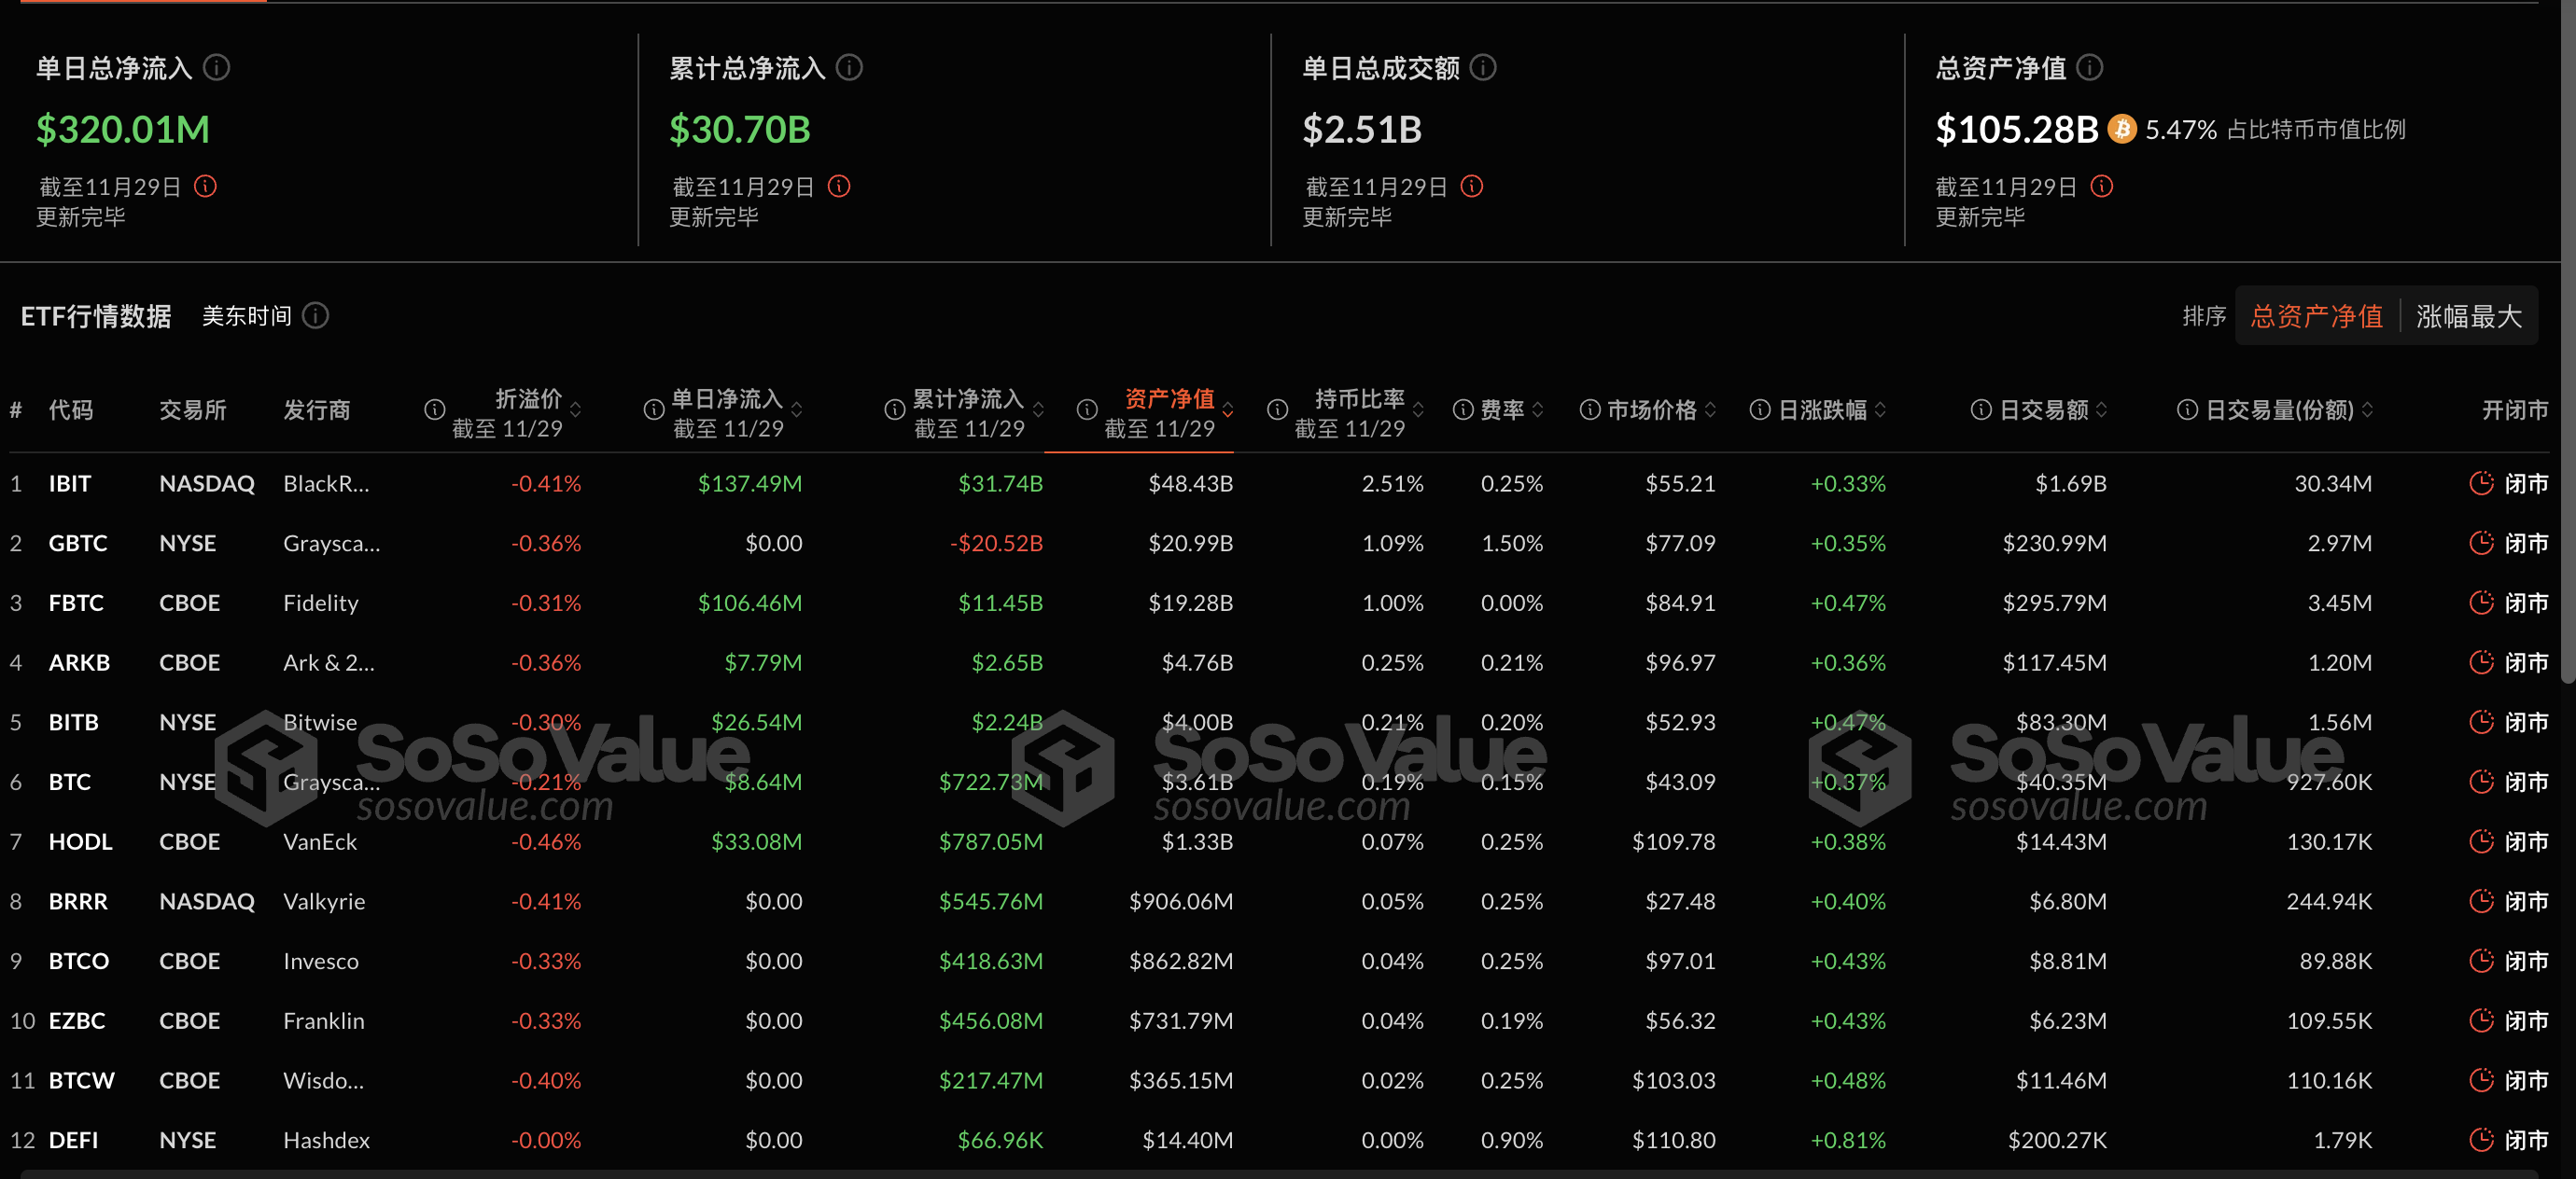2576x1179 pixels.
Task: Sort by 折溢价 using its sort arrows
Action: (x=575, y=409)
